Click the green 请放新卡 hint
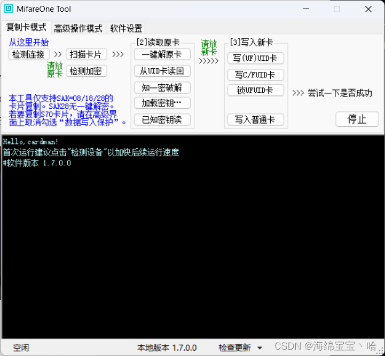385x356 pixels. point(209,48)
